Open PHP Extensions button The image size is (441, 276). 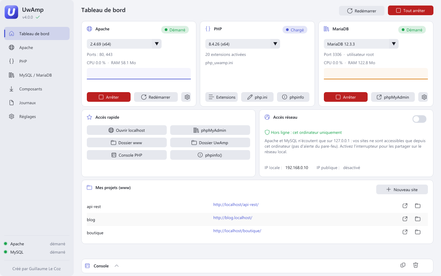coord(222,97)
